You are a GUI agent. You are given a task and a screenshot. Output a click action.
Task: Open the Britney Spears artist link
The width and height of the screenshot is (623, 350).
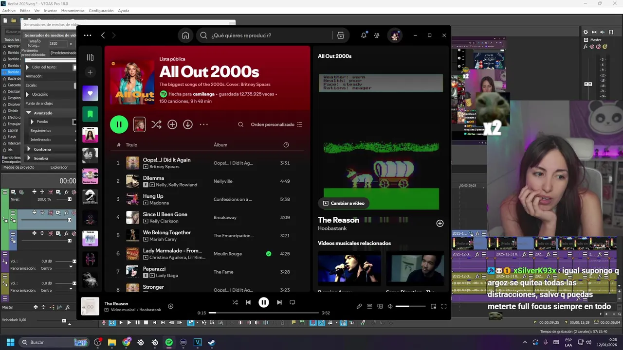pos(165,167)
